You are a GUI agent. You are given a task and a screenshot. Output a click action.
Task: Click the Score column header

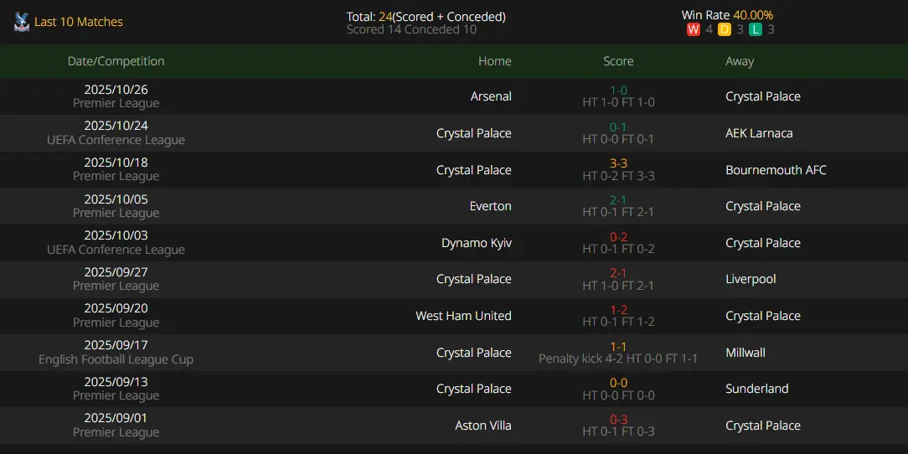618,61
